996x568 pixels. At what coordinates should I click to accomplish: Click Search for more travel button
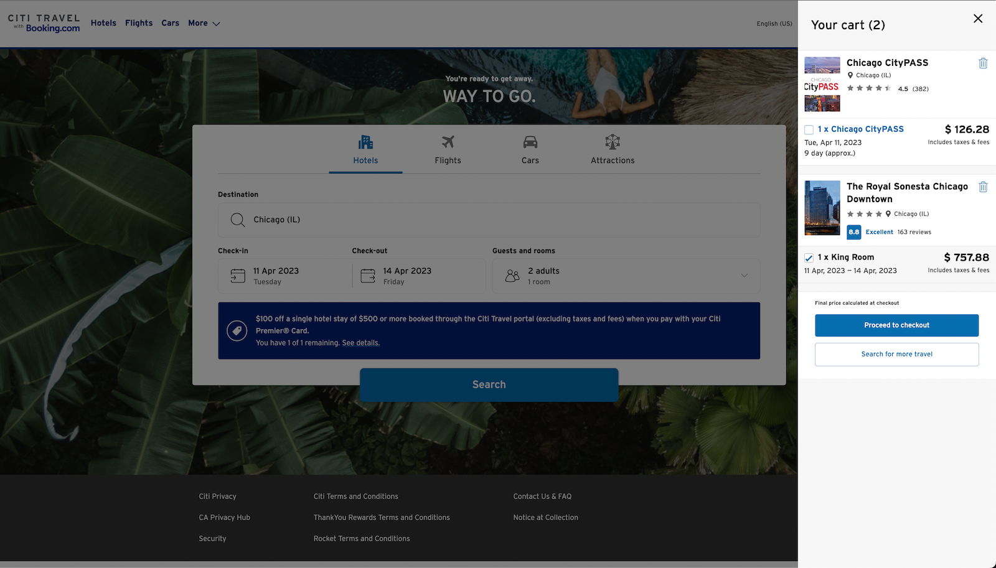[x=896, y=355]
